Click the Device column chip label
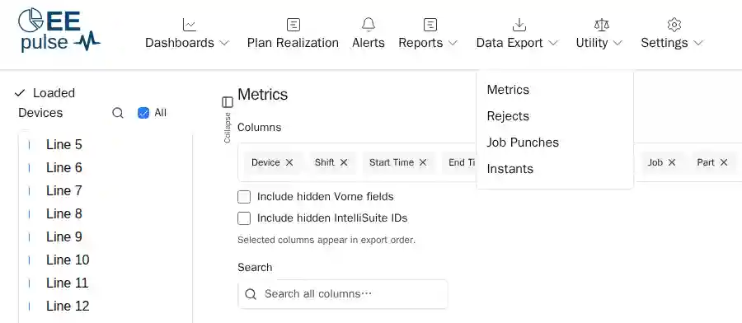This screenshot has width=742, height=323. pyautogui.click(x=265, y=162)
